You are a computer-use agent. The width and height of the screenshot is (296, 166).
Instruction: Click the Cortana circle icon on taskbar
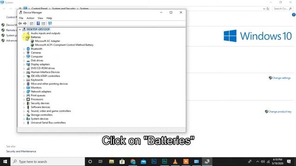click(90, 161)
